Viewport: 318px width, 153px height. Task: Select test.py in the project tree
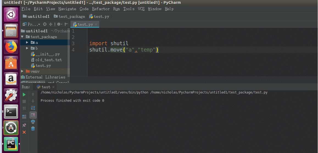41,66
